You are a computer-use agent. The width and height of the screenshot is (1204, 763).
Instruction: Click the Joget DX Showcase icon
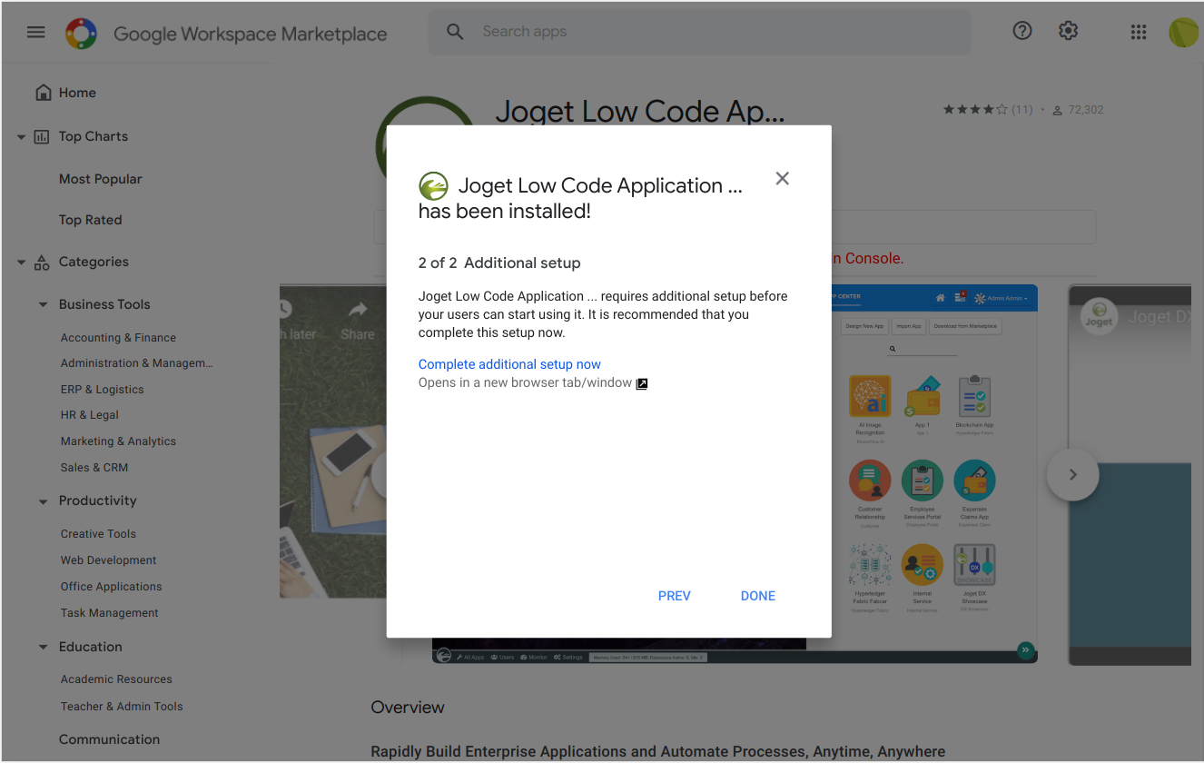click(974, 564)
